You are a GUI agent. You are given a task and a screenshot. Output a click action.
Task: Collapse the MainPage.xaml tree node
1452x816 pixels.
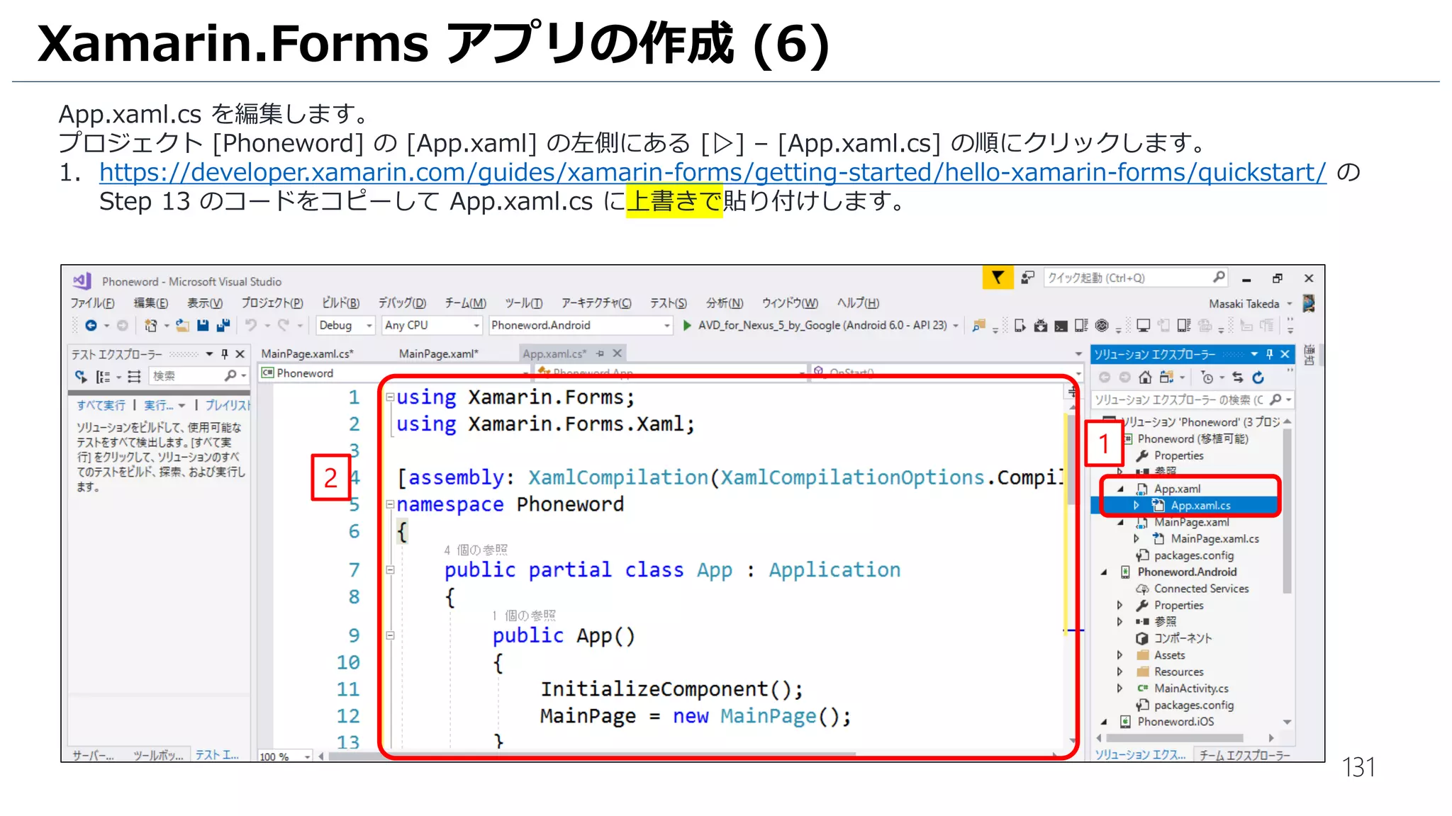click(1120, 523)
